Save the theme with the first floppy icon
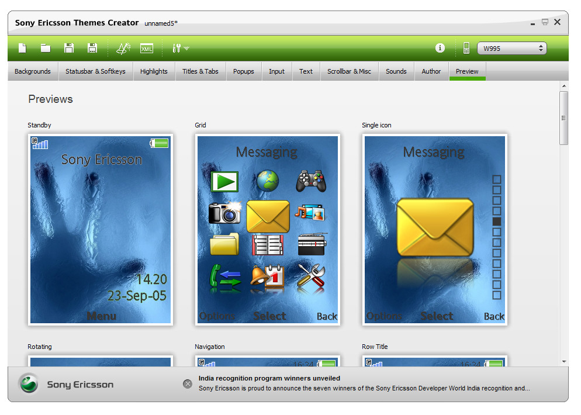 point(68,48)
